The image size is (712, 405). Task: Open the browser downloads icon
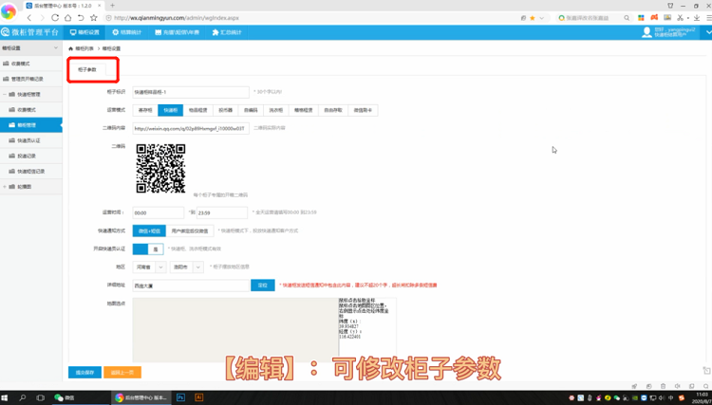coord(697,18)
